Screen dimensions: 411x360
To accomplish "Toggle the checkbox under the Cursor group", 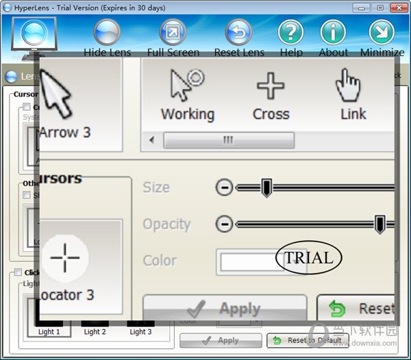I will click(x=27, y=107).
